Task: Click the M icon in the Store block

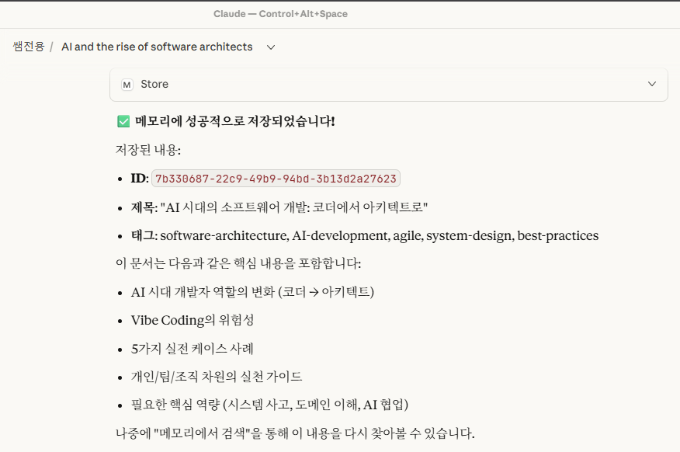Action: point(127,85)
